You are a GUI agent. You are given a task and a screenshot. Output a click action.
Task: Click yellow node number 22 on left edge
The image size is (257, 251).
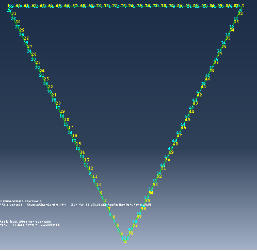[x=51, y=87]
